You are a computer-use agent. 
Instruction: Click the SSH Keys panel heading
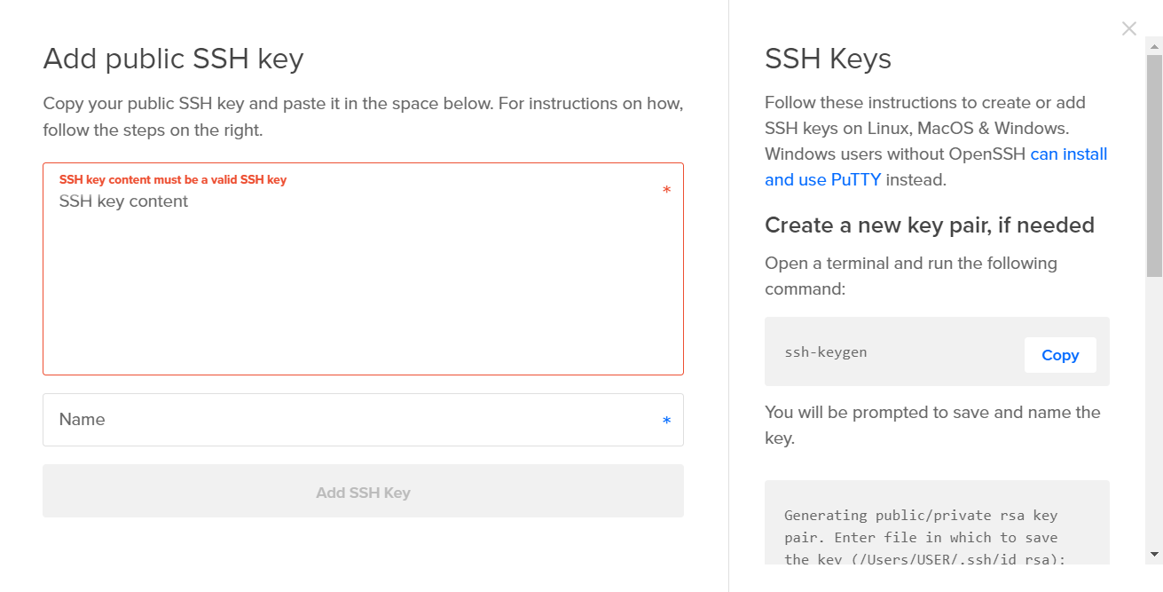[x=828, y=59]
